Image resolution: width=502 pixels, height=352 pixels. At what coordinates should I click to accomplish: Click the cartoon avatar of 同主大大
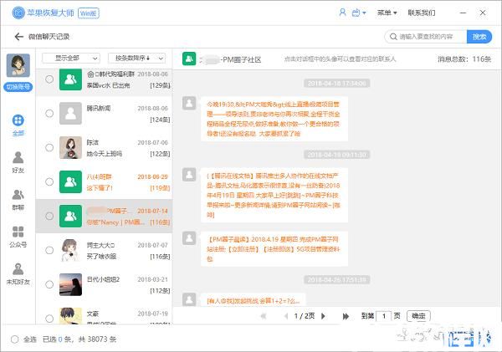pos(71,250)
